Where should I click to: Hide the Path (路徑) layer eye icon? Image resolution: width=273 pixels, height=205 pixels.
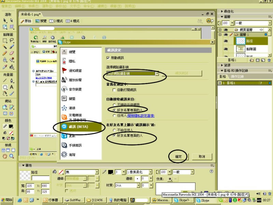(x=226, y=41)
